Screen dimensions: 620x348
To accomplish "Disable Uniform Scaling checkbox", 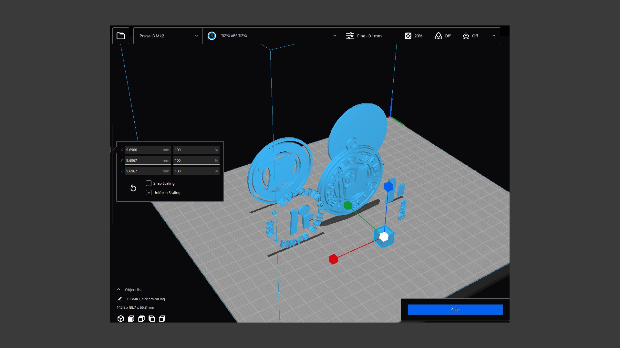I will (149, 193).
